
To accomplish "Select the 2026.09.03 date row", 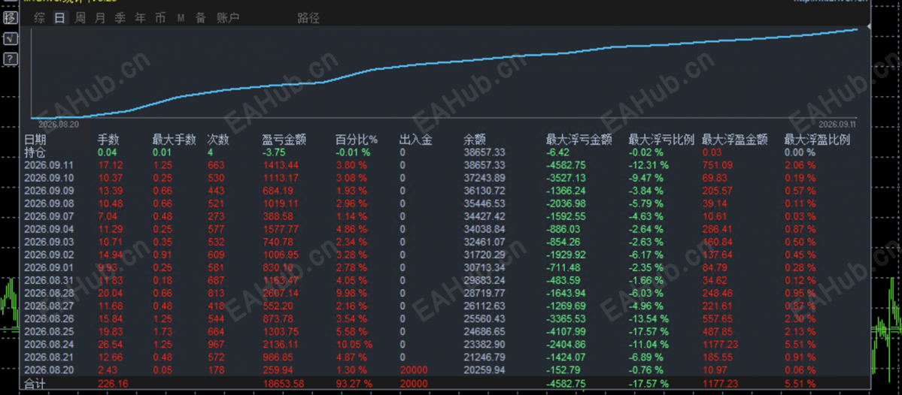I will [x=48, y=241].
